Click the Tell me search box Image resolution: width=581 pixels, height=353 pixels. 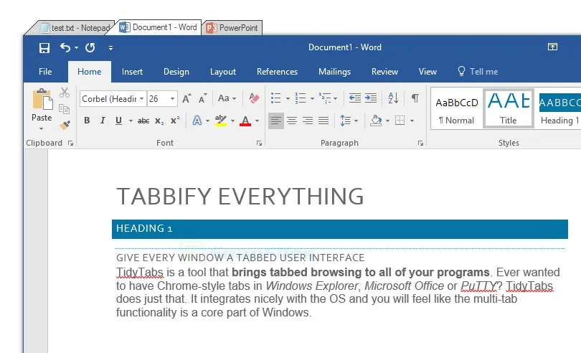(x=478, y=71)
